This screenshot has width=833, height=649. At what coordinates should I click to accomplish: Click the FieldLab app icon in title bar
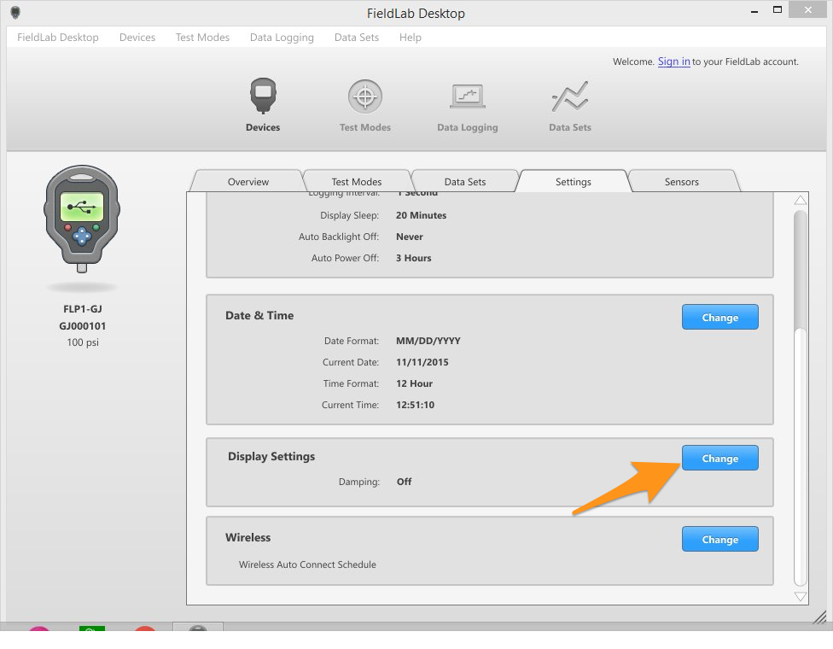[x=15, y=12]
